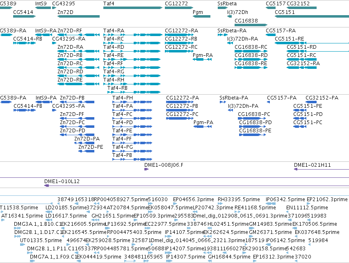This screenshot has width=349, height=263.
Task: Select the CG5414 gene label
Action: (x=23, y=12)
